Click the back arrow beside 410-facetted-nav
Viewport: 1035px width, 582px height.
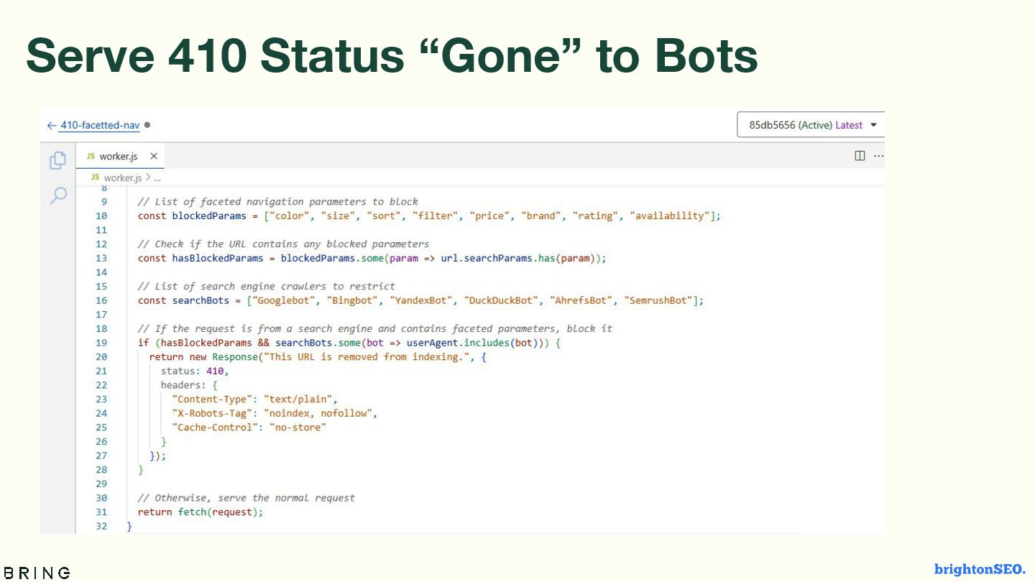pos(51,125)
